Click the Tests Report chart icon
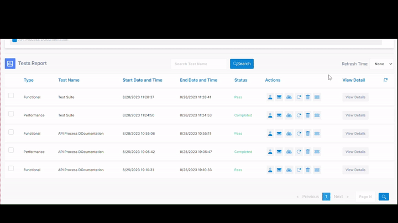The image size is (398, 223). 10,63
